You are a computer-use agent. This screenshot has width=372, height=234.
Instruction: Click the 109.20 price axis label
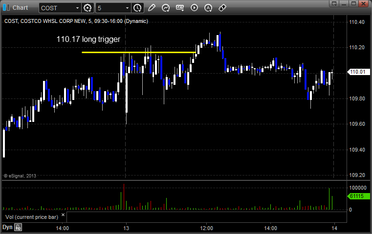(x=357, y=175)
